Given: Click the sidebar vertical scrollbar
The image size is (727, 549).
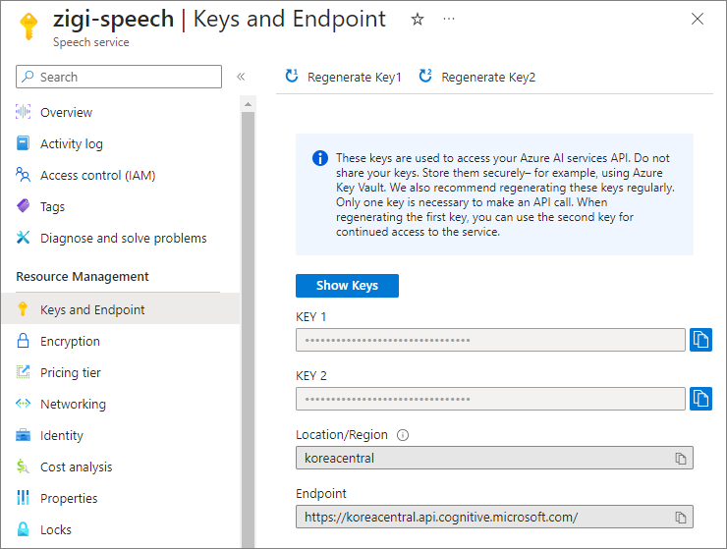Looking at the screenshot, I should tap(248, 295).
